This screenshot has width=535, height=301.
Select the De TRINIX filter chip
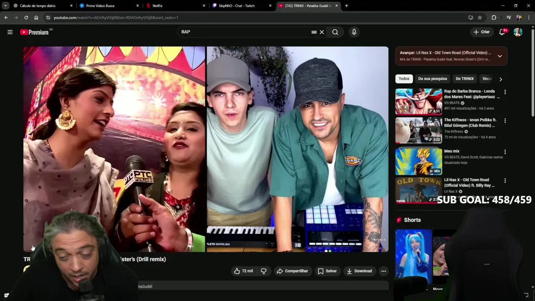click(465, 79)
